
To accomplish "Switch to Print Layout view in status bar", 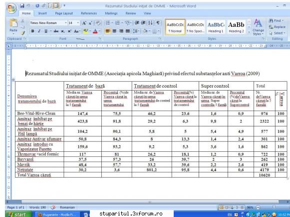I will pyautogui.click(x=221, y=208).
